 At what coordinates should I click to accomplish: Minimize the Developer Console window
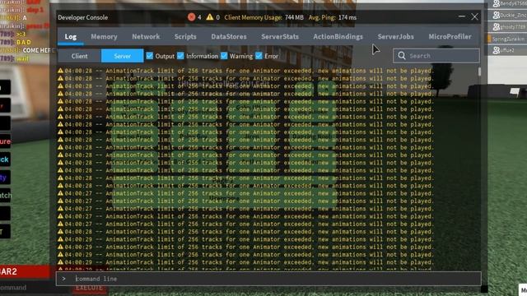pyautogui.click(x=462, y=16)
